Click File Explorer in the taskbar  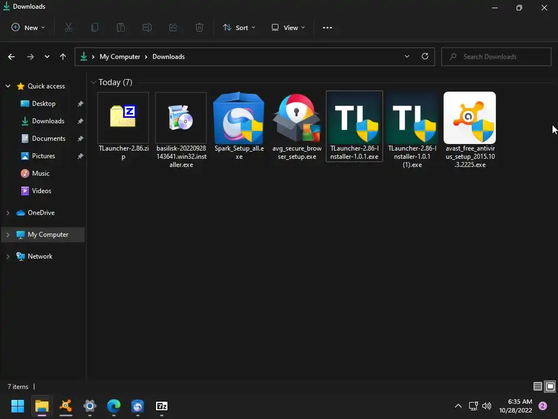41,406
